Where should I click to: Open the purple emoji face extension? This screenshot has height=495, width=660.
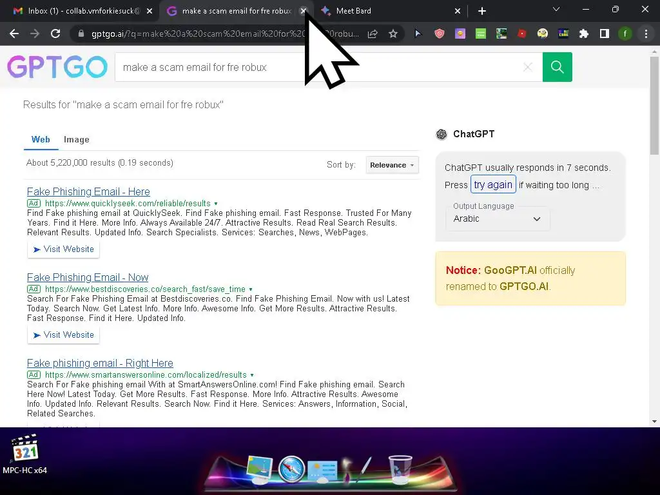[x=460, y=34]
